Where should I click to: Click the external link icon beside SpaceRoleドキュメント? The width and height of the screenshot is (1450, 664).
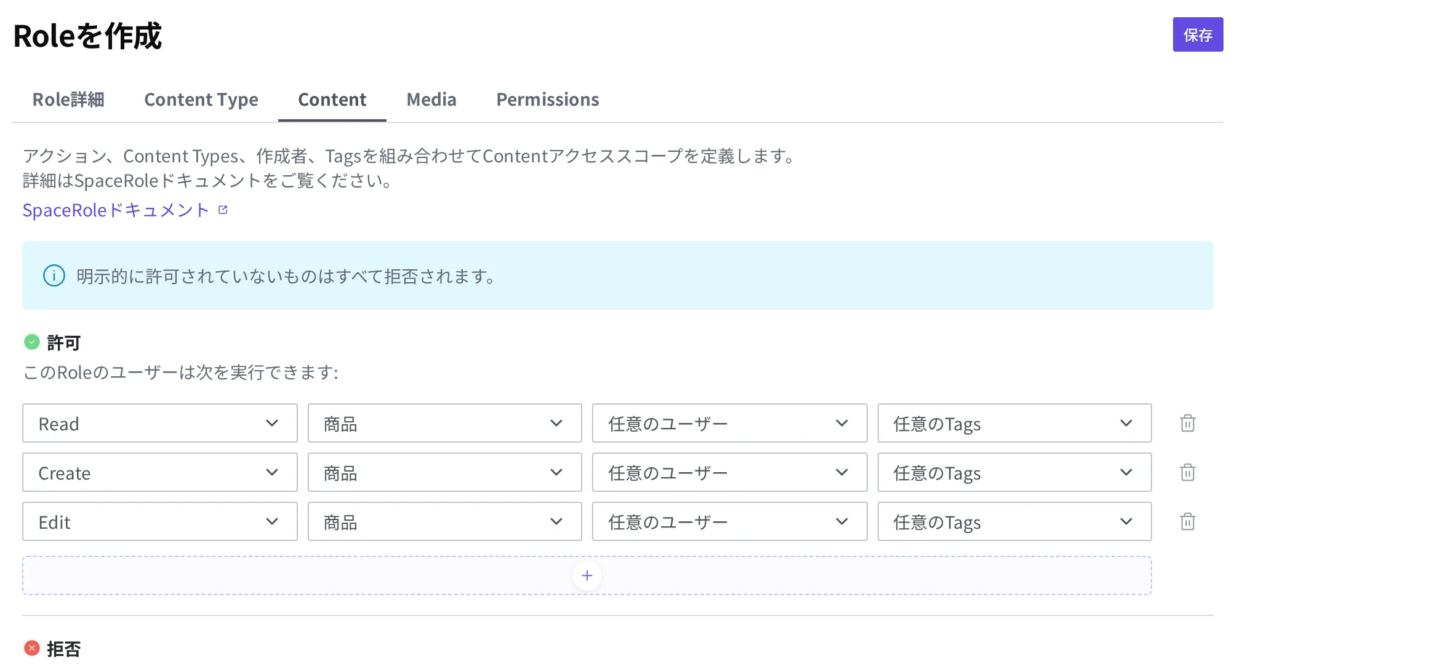223,210
